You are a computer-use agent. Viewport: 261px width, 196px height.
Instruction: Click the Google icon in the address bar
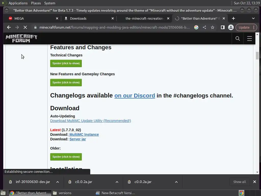(196, 27)
